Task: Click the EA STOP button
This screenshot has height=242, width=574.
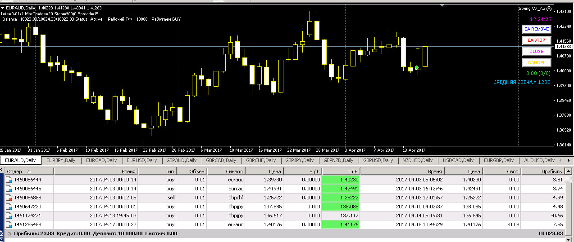Action: click(x=537, y=40)
